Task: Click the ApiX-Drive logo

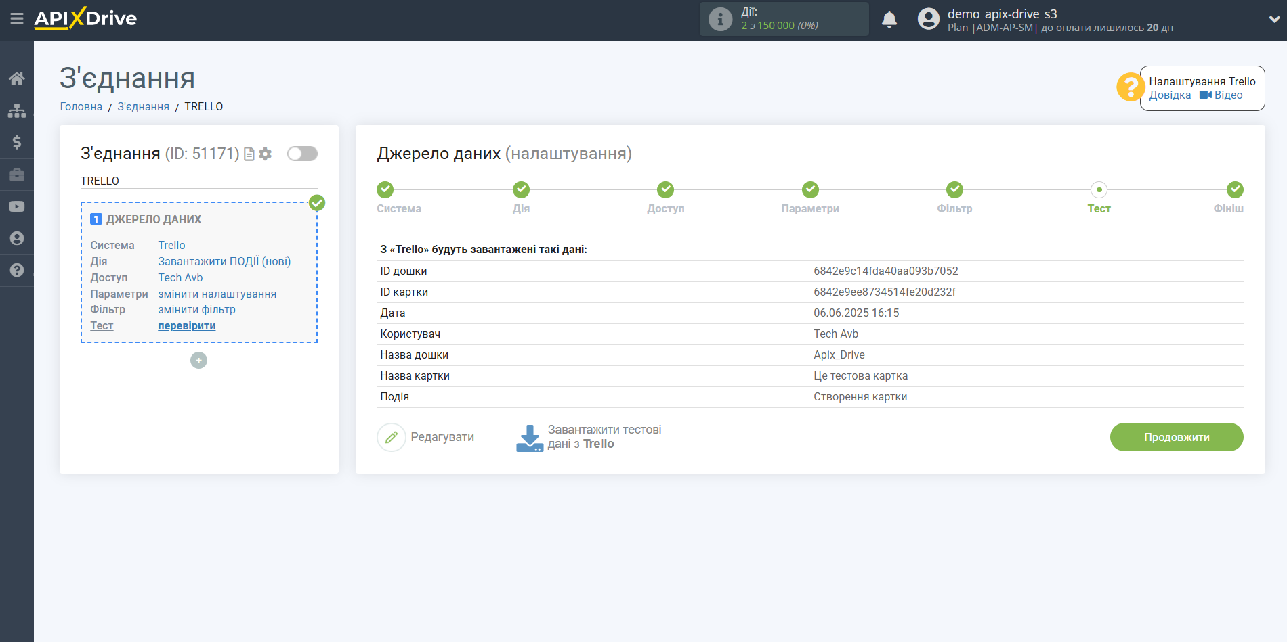Action: (85, 18)
